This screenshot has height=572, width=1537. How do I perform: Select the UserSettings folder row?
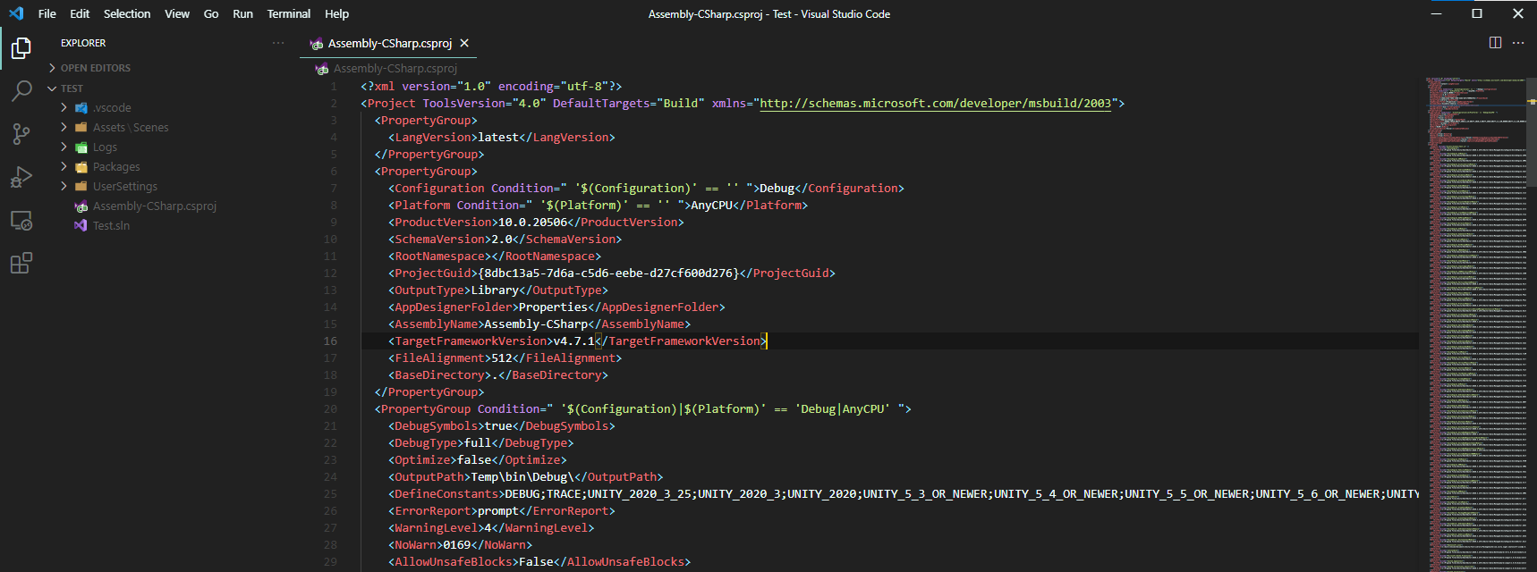pyautogui.click(x=171, y=187)
